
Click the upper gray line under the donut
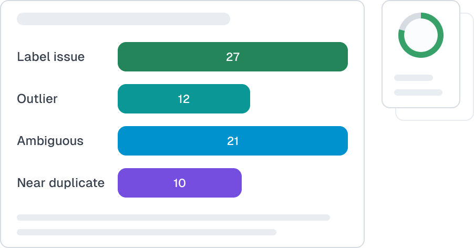[x=414, y=78]
